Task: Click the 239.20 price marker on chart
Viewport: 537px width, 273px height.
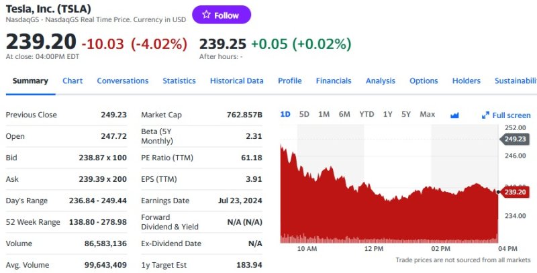Action: pos(516,192)
